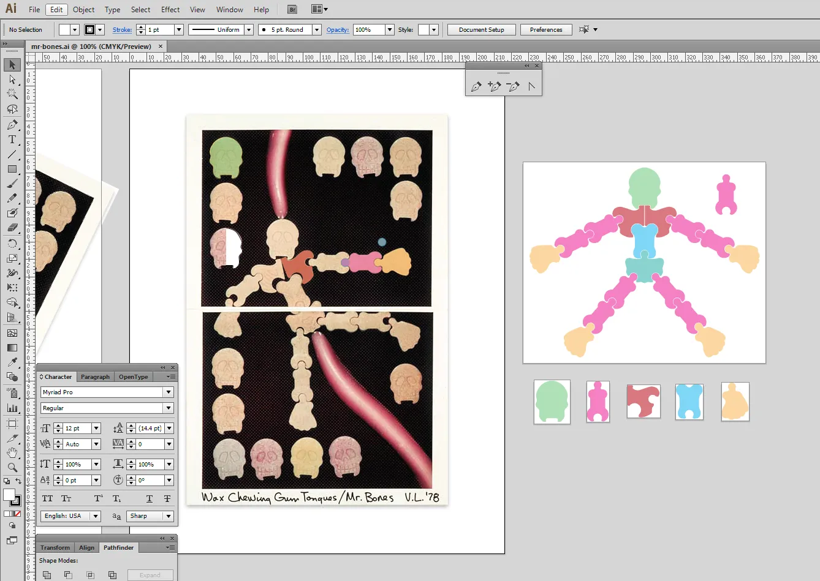
Task: Open the 12 pt font size dropdown
Action: coord(96,429)
